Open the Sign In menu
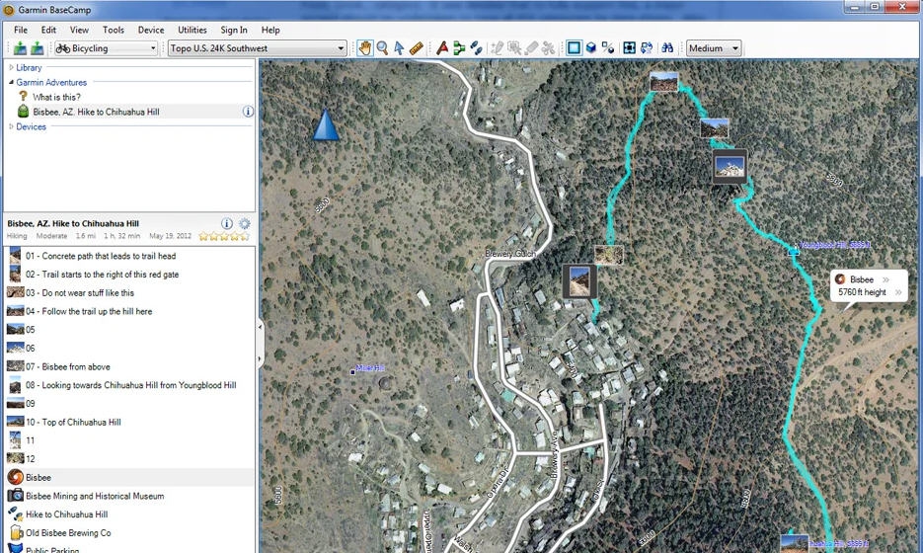Viewport: 923px width, 553px height. (x=234, y=30)
